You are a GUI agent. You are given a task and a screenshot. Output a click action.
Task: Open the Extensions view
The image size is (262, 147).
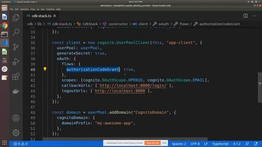(x=16, y=76)
